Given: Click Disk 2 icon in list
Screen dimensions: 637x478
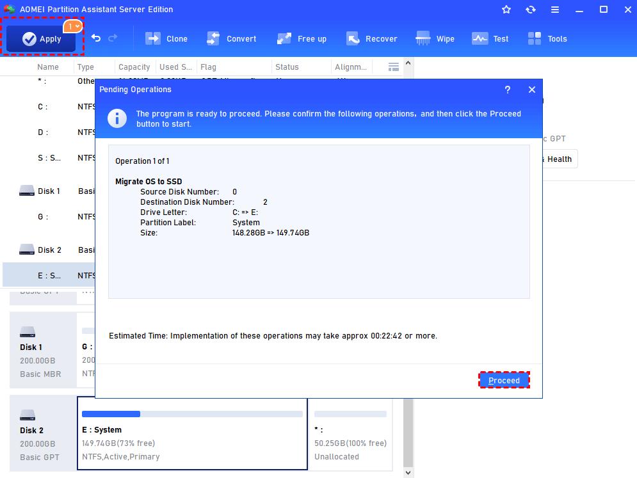Looking at the screenshot, I should coord(27,250).
